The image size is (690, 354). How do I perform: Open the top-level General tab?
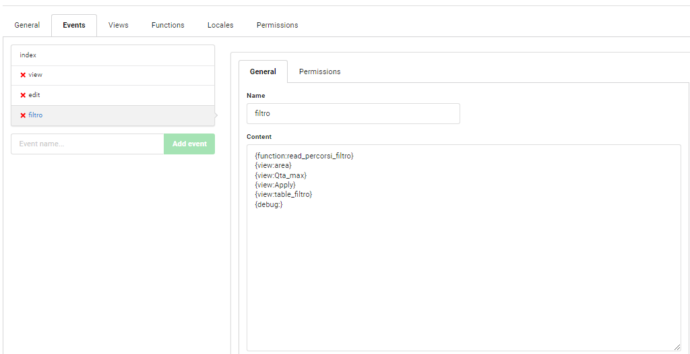27,25
